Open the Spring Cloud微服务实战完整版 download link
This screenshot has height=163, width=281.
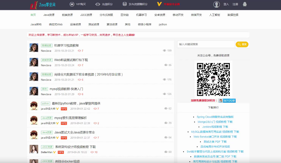click(215, 117)
